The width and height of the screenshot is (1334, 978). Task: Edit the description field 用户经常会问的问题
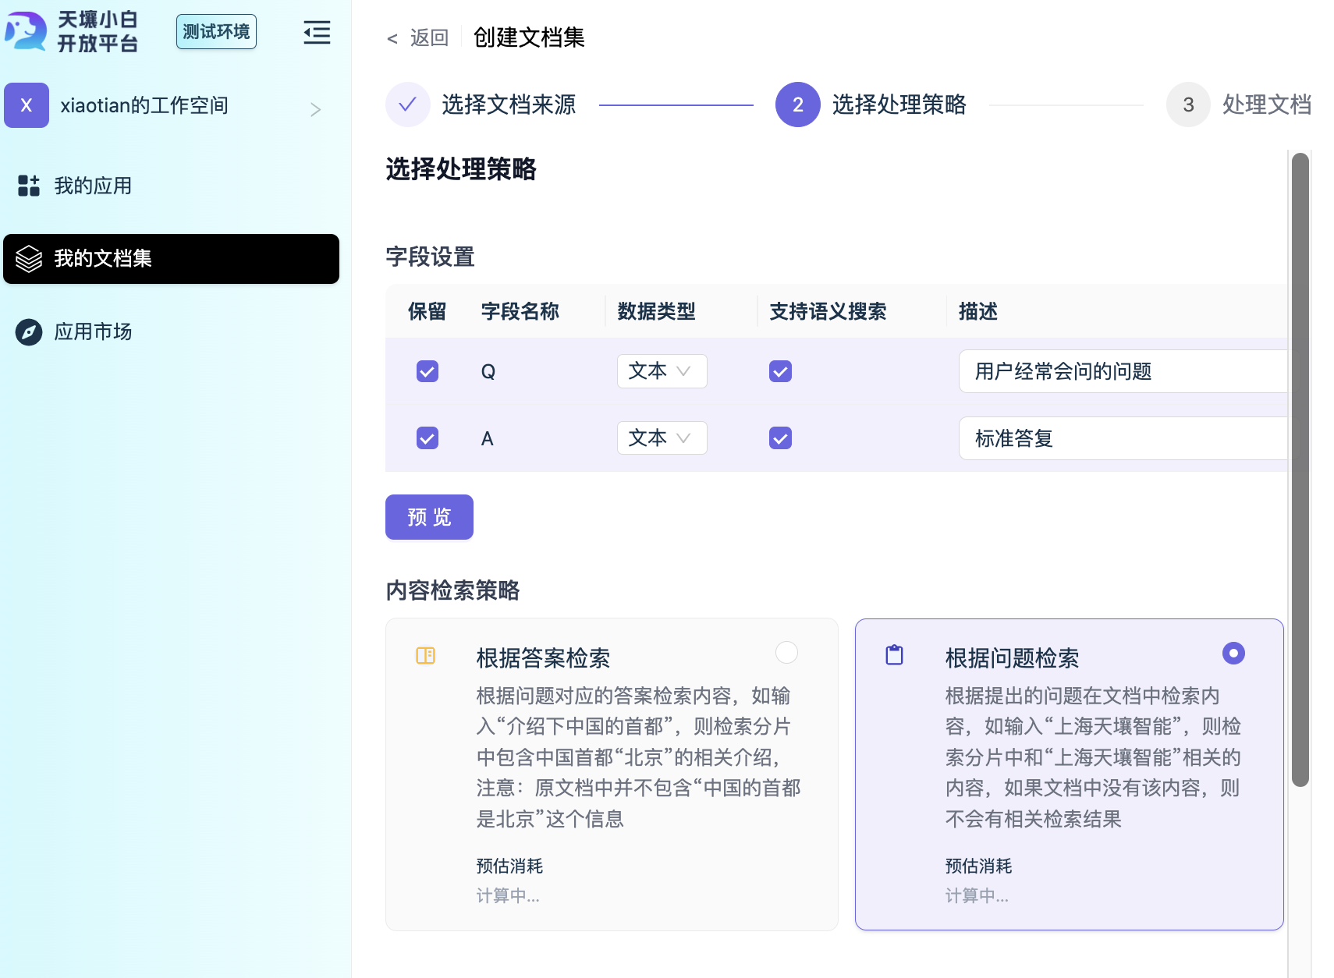coord(1123,371)
